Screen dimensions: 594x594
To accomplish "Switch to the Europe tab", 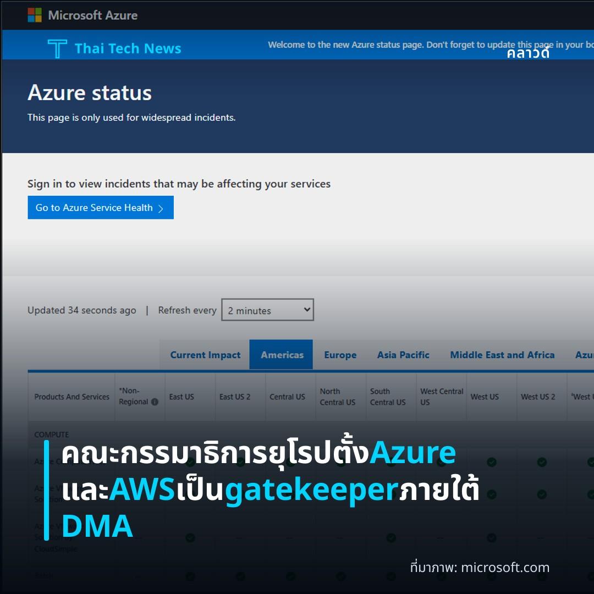I will (x=340, y=355).
